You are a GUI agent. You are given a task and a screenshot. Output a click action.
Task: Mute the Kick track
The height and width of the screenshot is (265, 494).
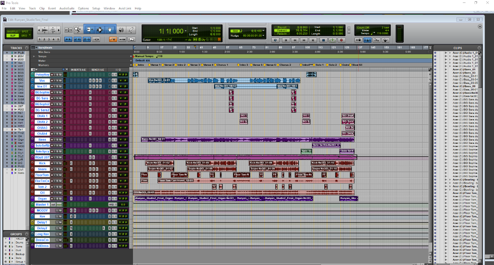coord(60,163)
